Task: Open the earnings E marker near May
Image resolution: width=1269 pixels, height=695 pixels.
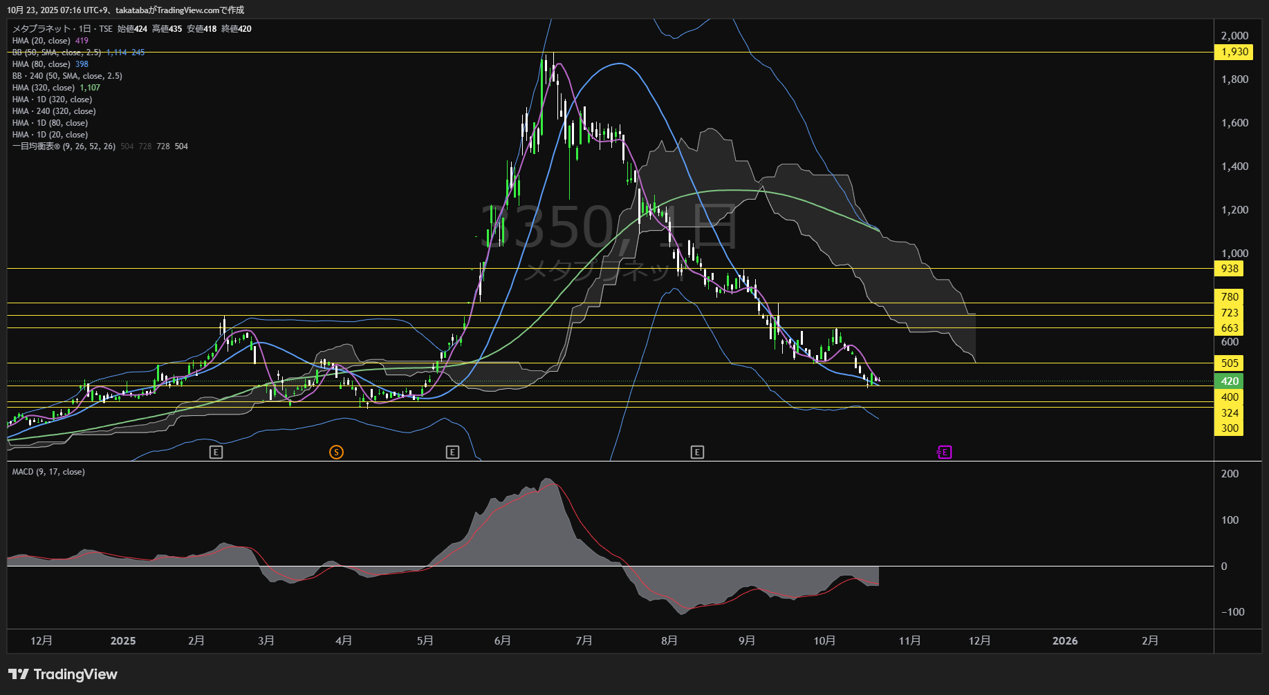Action: 452,453
